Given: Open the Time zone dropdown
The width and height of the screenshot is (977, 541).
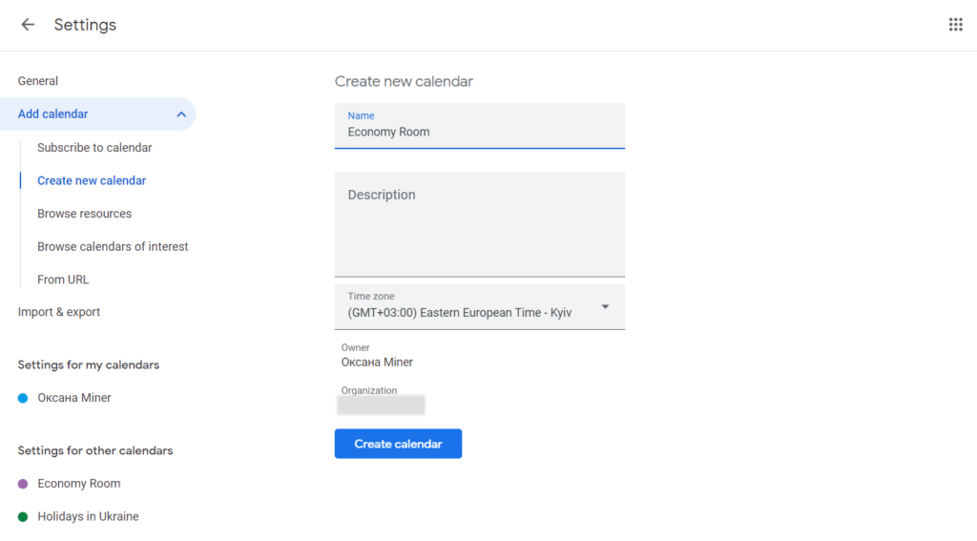Looking at the screenshot, I should tap(480, 306).
